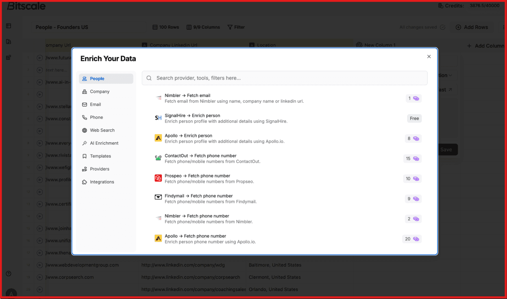Choose Nimbler Fetch email enrichment
Screen dimensions: 507x299
coord(288,98)
